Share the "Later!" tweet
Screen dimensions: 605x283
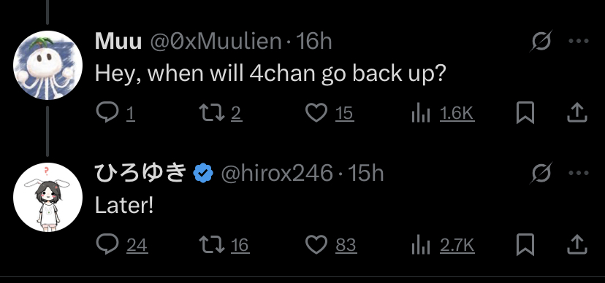(x=577, y=244)
